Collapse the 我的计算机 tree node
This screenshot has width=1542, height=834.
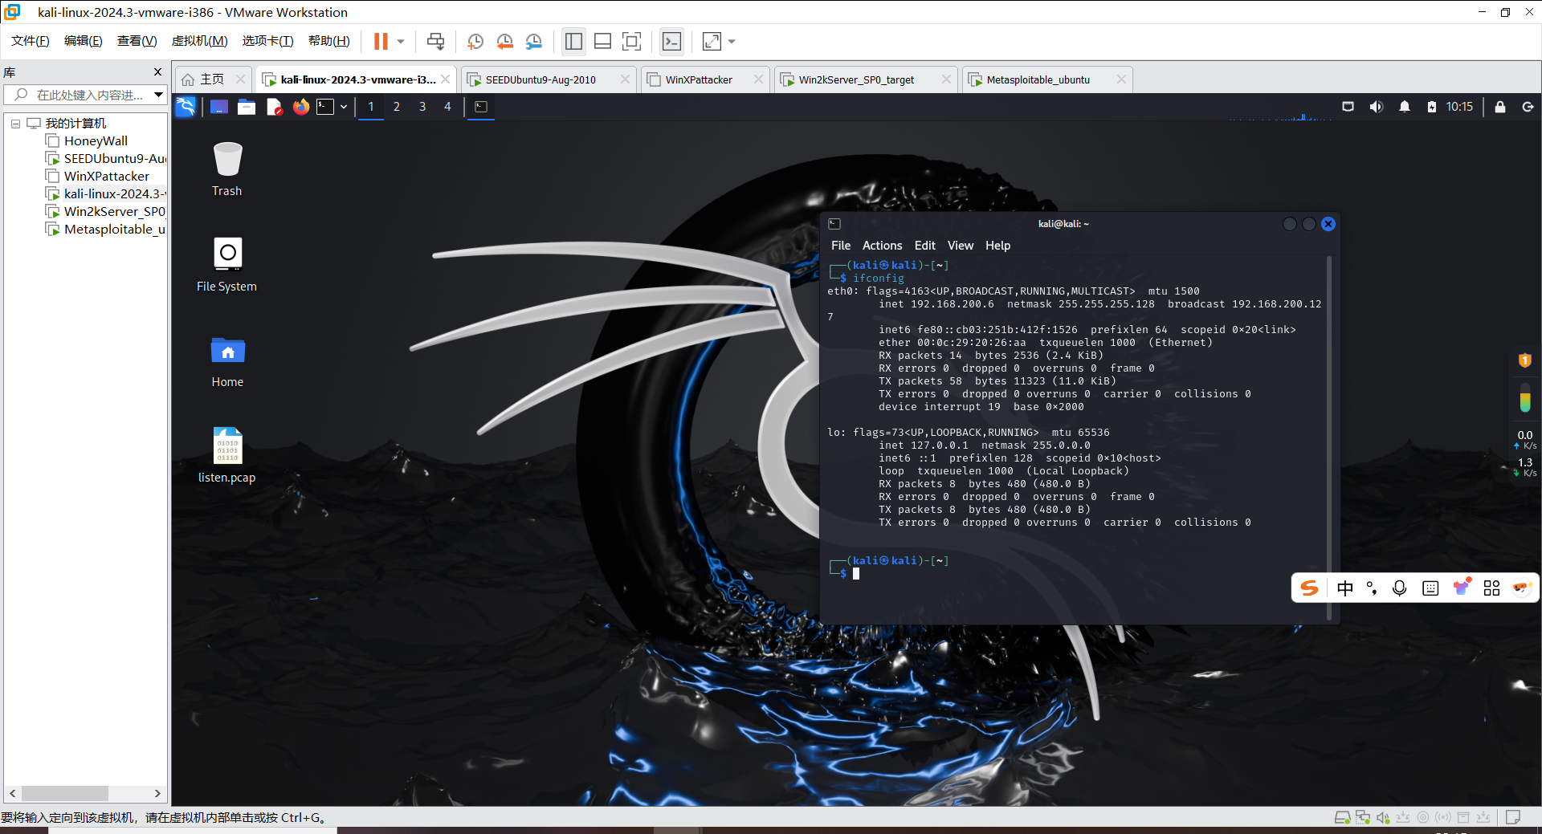point(15,124)
